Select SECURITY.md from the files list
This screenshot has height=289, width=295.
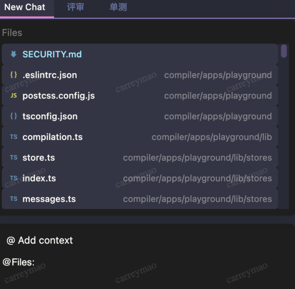(140, 54)
